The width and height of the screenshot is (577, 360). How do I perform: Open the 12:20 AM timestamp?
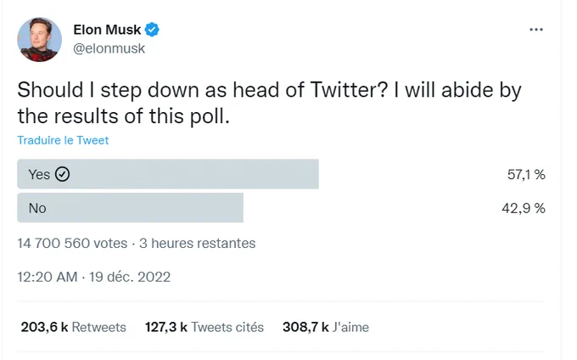click(48, 277)
